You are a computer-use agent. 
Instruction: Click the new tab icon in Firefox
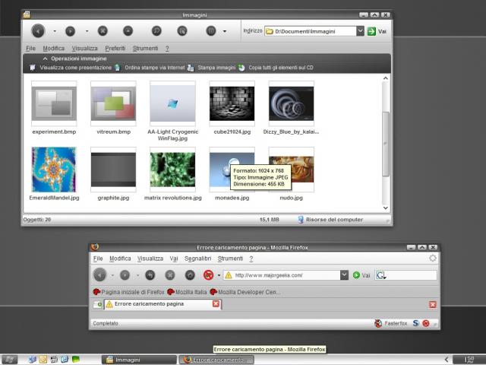coord(98,304)
